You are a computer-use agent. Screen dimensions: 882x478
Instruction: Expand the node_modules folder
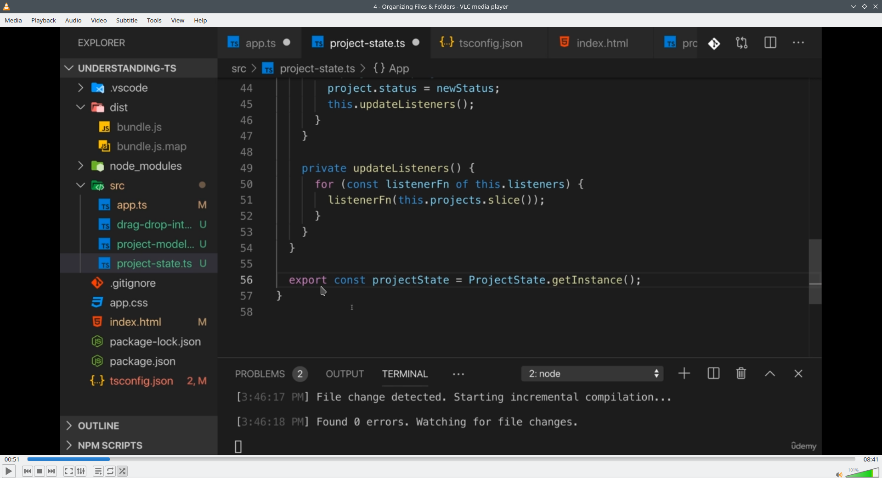[139, 166]
